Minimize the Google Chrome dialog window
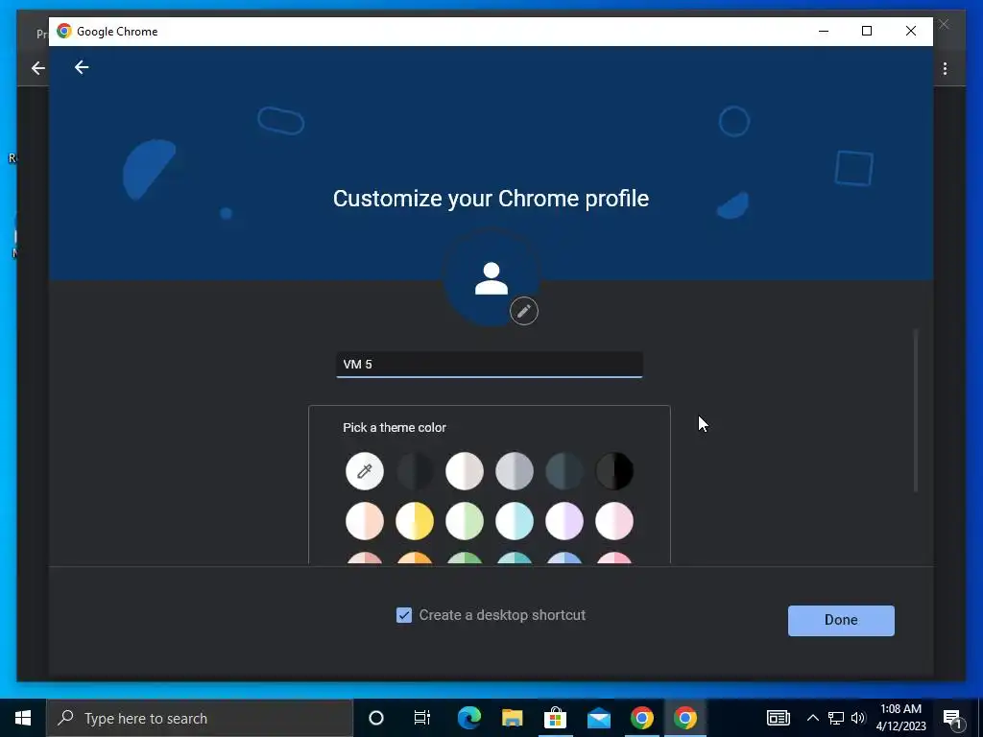The image size is (983, 737). click(x=824, y=31)
